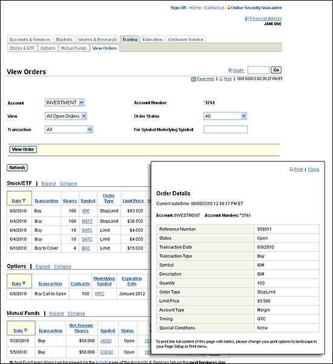Sort Stock/ETF table by Shares column
Image resolution: width=333 pixels, height=364 pixels.
(x=70, y=201)
